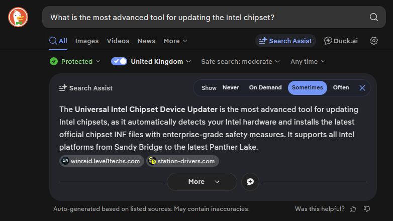Open the chat bubble icon beside More
The width and height of the screenshot is (393, 221).
pos(250,182)
